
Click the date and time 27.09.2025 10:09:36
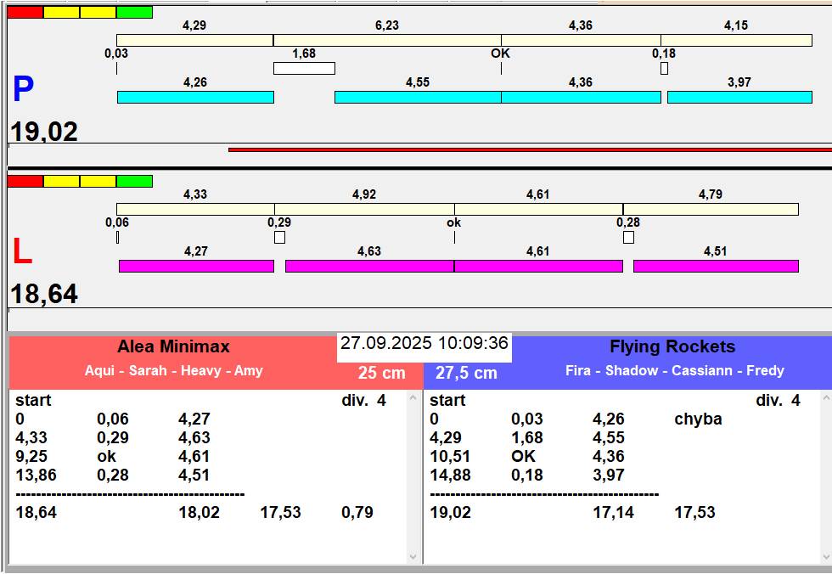click(x=424, y=343)
